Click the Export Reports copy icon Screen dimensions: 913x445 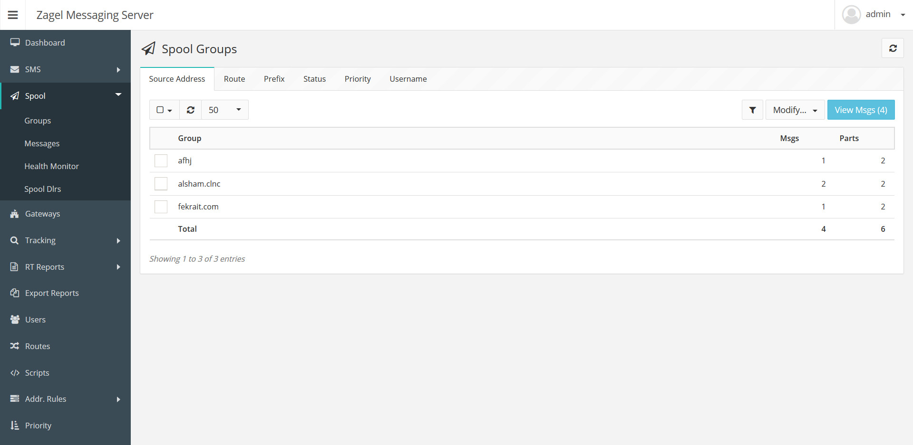pyautogui.click(x=15, y=293)
